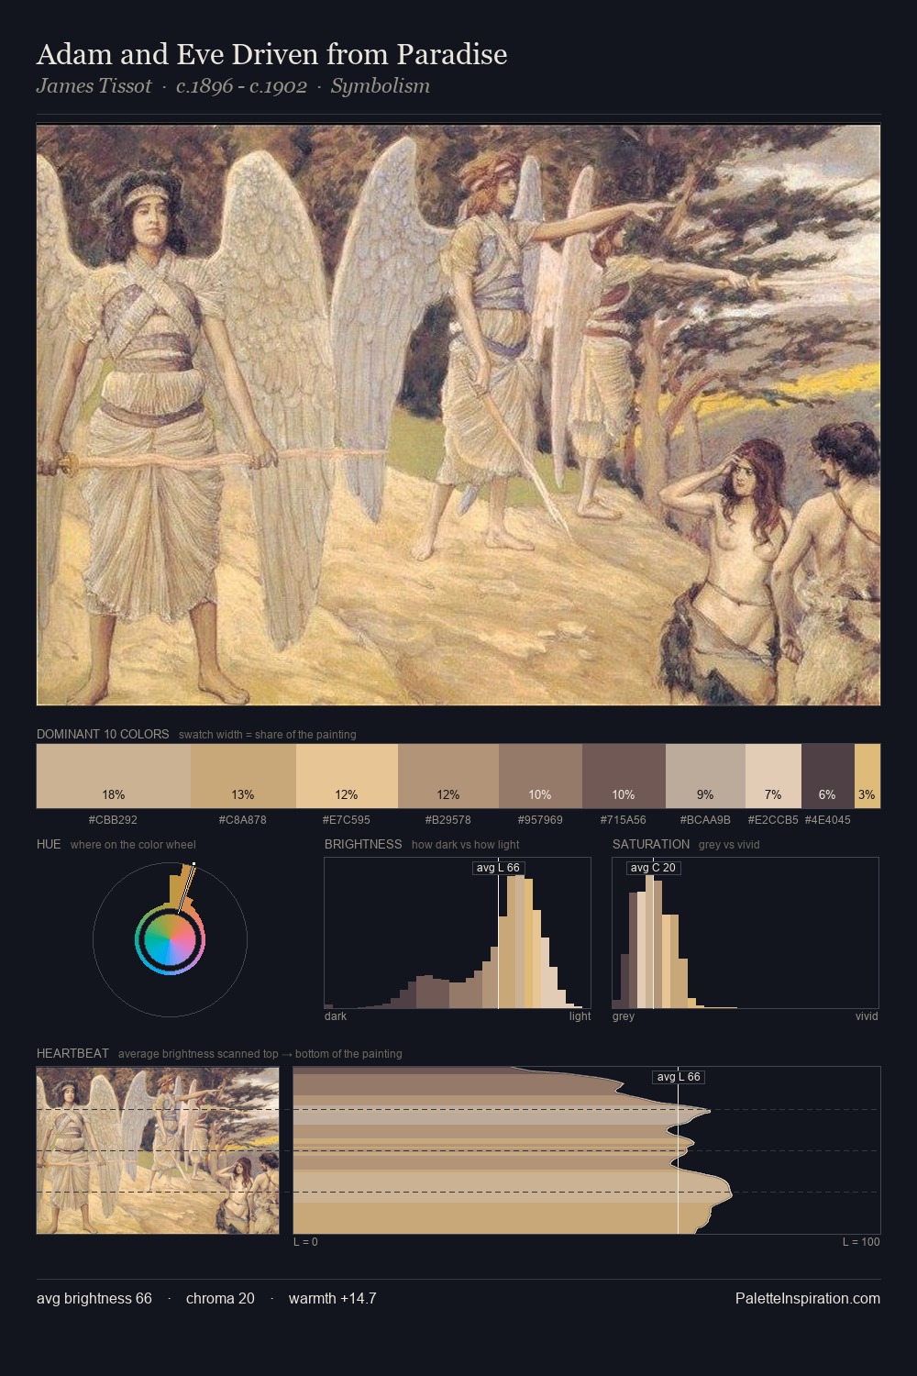Click the #715A56 hex code text
Screen dimensions: 917x1376
624,820
